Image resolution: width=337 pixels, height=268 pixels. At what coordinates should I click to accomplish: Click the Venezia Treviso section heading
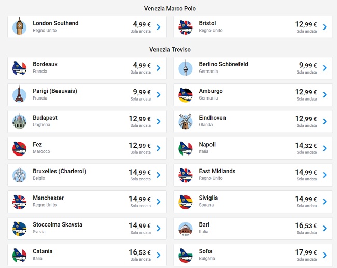[x=170, y=50]
